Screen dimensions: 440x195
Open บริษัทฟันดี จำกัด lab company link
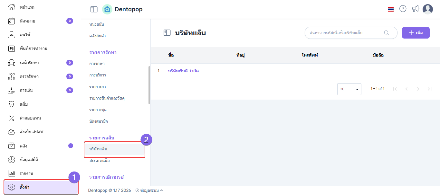point(183,71)
